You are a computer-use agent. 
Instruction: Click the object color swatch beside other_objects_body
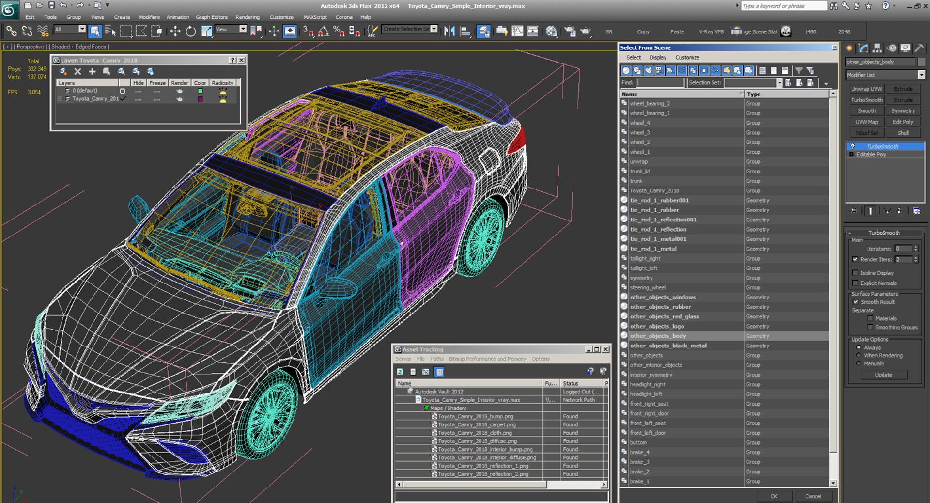point(921,62)
